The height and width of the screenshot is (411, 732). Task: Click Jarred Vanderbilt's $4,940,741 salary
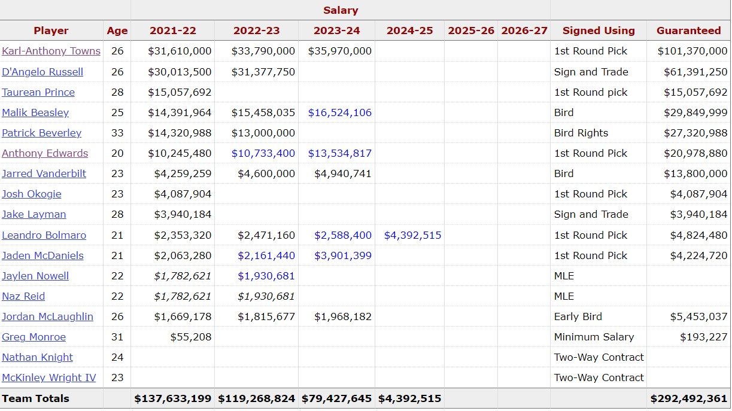[343, 173]
